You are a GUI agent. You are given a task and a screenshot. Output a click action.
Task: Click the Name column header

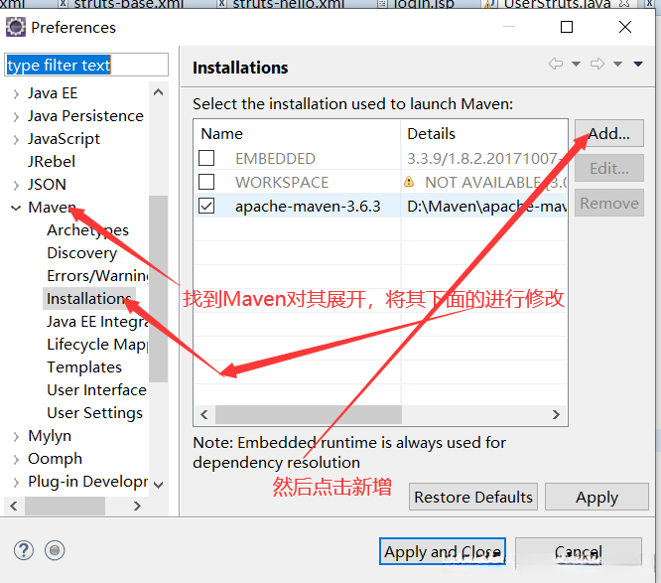coord(297,134)
